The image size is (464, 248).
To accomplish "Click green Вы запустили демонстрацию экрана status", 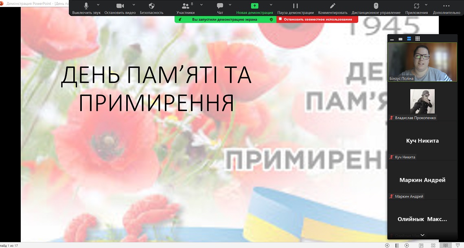I will coord(224,19).
